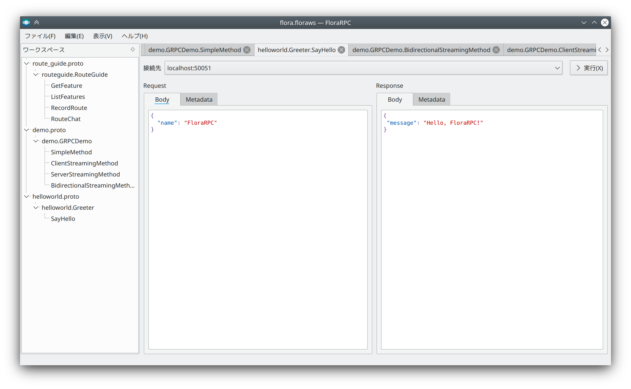
Task: Collapse the demo.GRPCDemo service node
Action: (36, 141)
